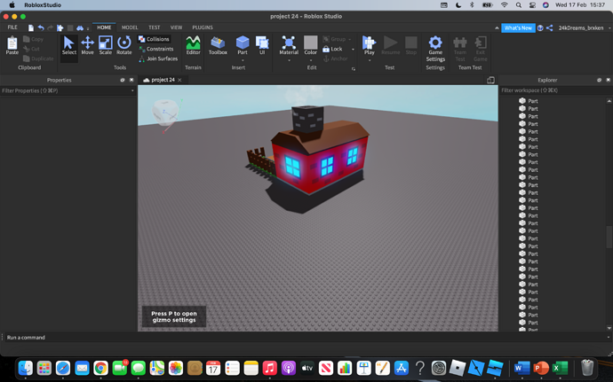Insert a new Part block

coord(243,45)
